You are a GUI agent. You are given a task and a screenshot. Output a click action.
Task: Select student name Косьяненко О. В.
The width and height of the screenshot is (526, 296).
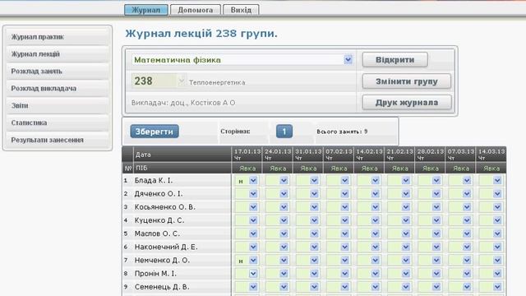[164, 207]
